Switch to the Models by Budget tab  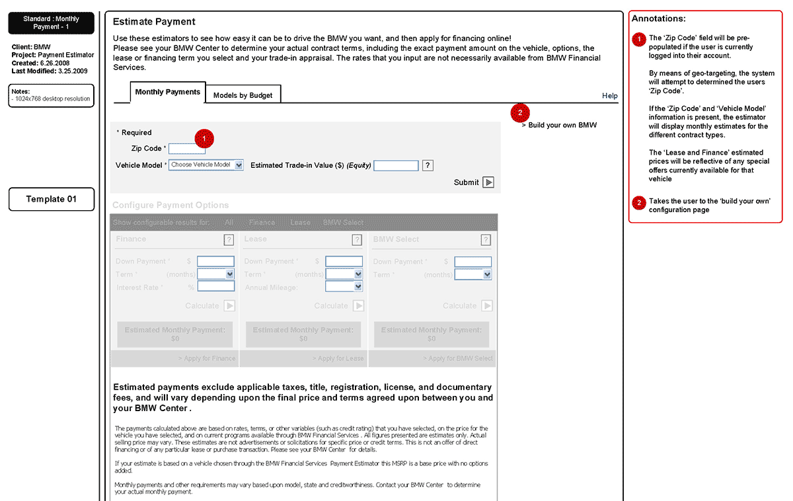[243, 96]
